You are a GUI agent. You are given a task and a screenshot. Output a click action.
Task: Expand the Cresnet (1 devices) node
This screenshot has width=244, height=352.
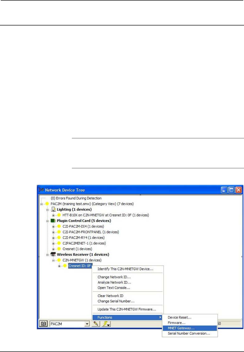pos(53,249)
